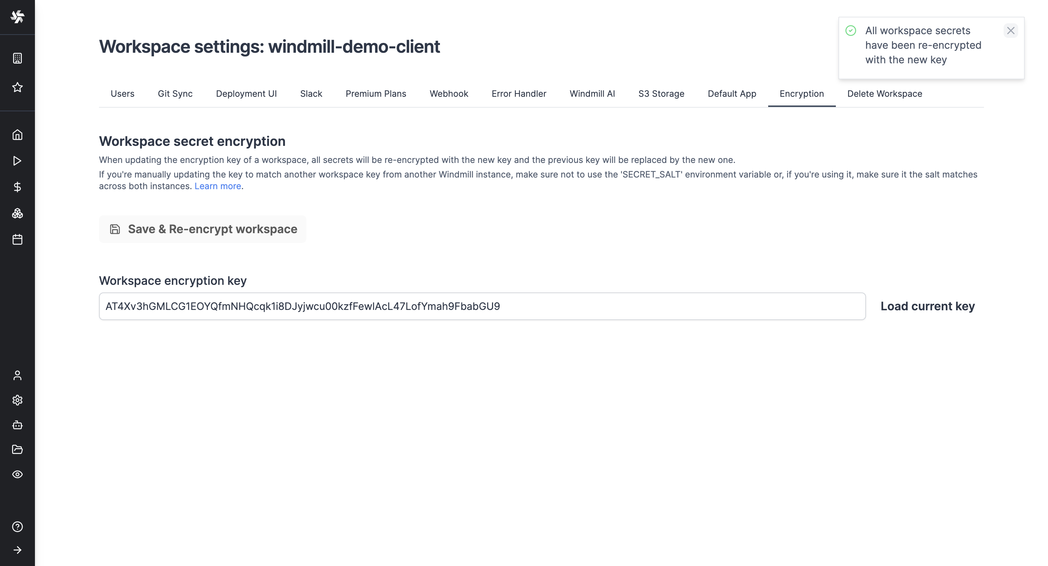Image resolution: width=1048 pixels, height=566 pixels.
Task: Switch to the S3 Storage tab
Action: (x=661, y=93)
